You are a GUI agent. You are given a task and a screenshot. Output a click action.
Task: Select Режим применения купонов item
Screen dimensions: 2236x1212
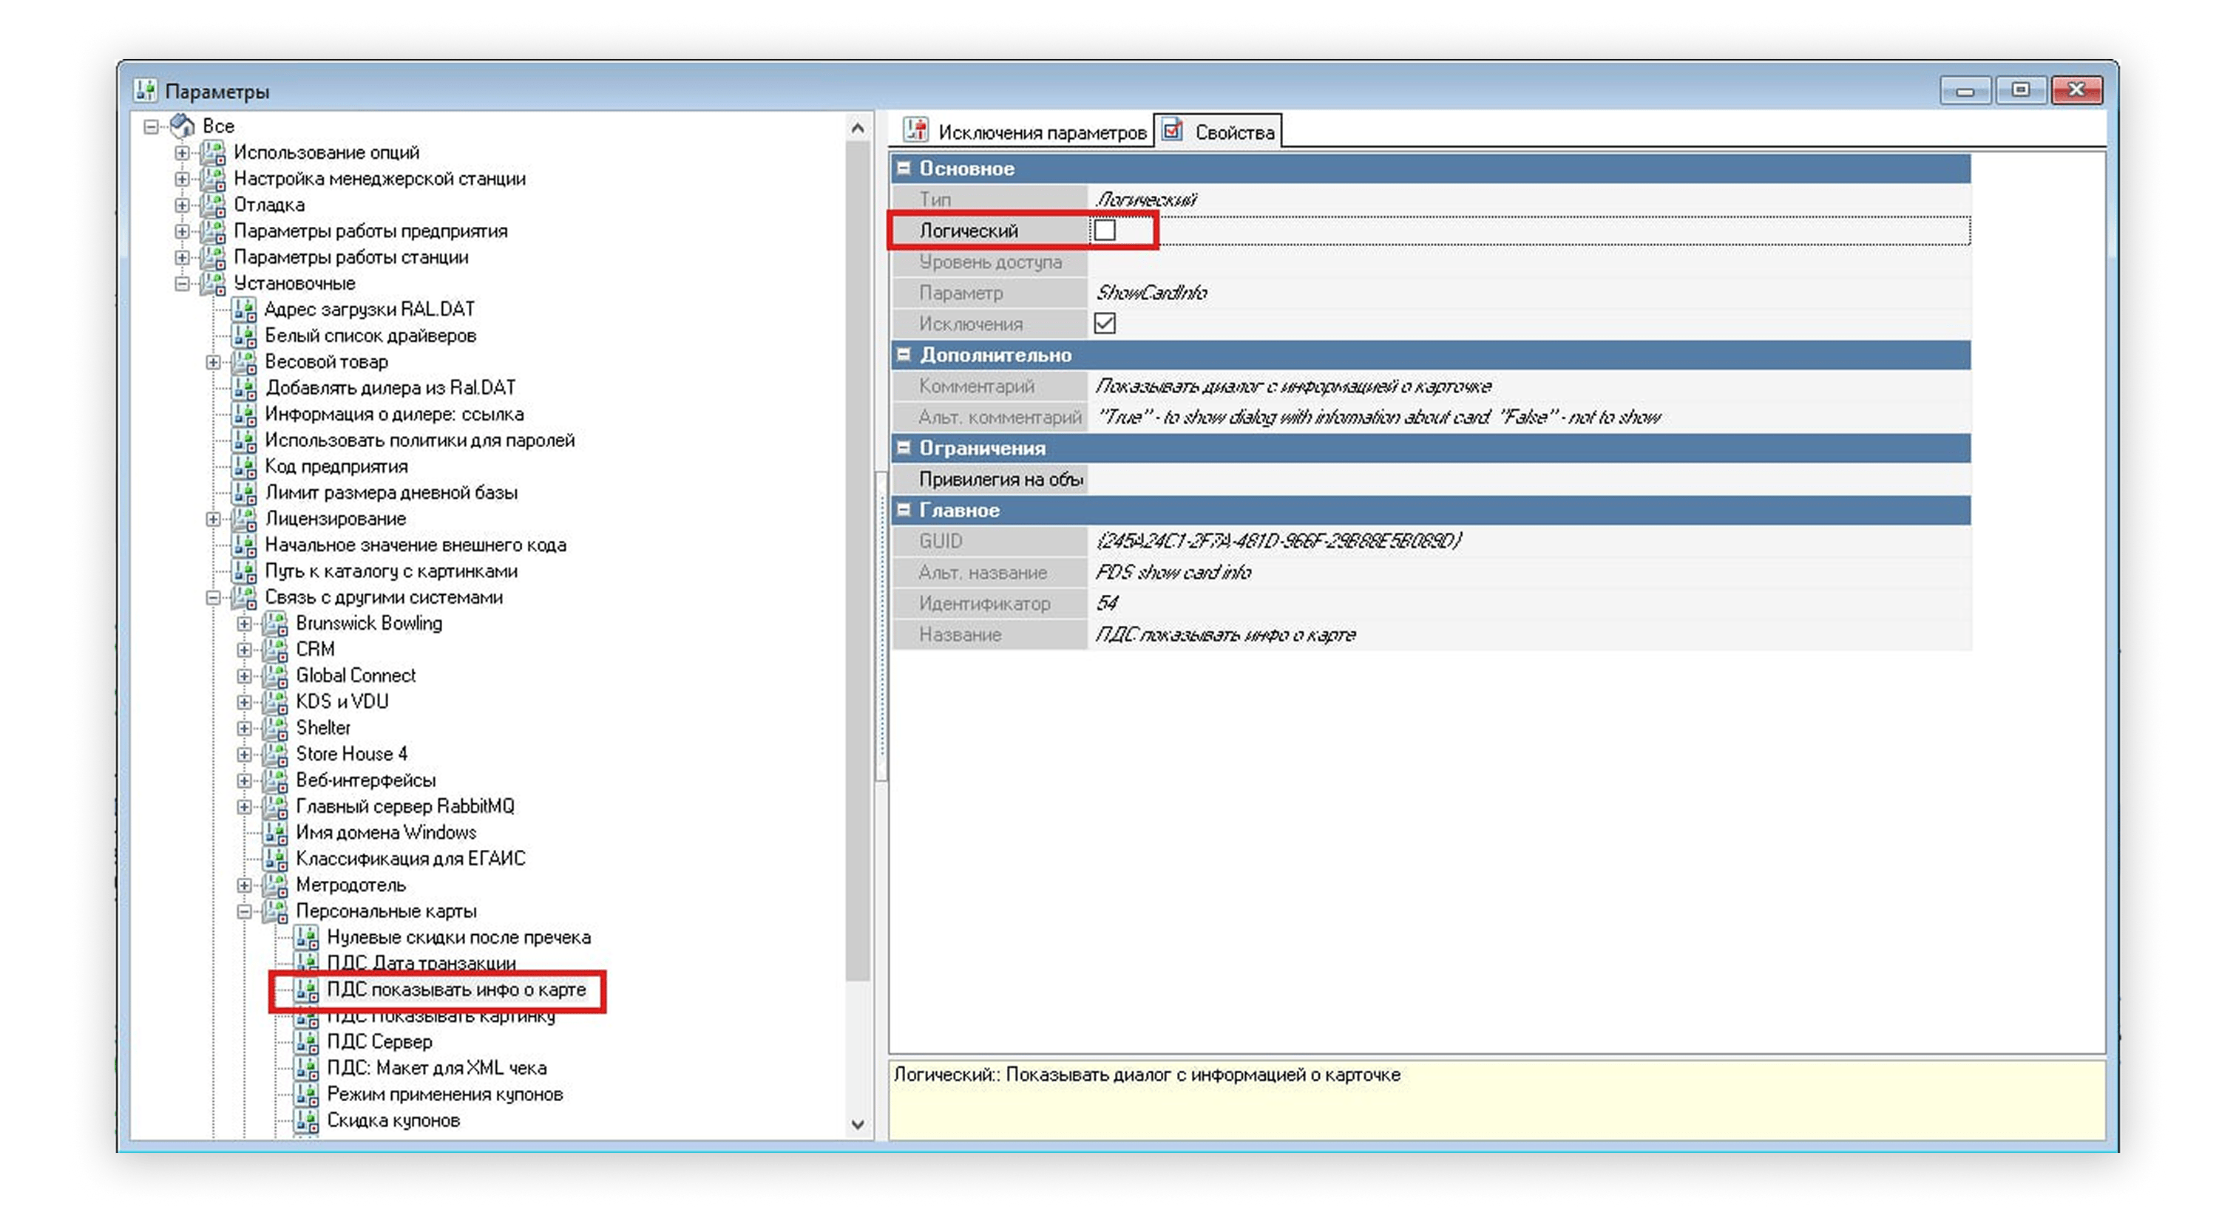point(444,1094)
